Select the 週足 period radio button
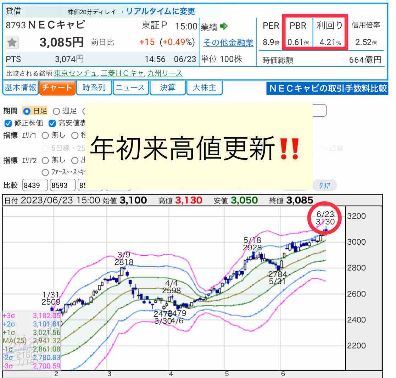The width and height of the screenshot is (396, 378). [x=56, y=111]
